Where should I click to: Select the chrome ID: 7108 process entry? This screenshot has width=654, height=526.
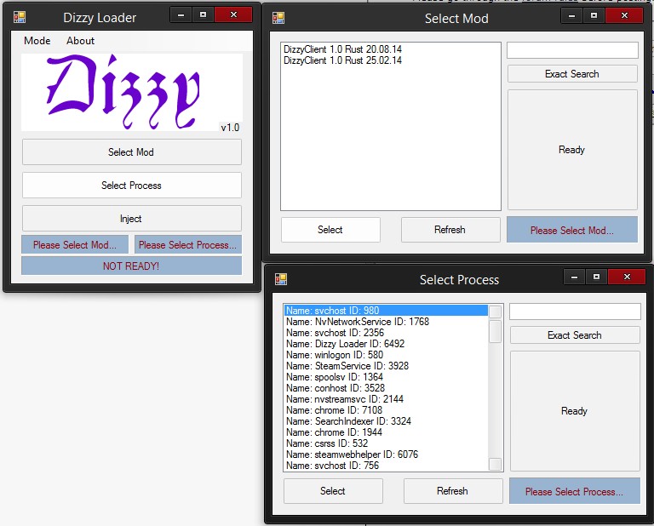coord(335,410)
